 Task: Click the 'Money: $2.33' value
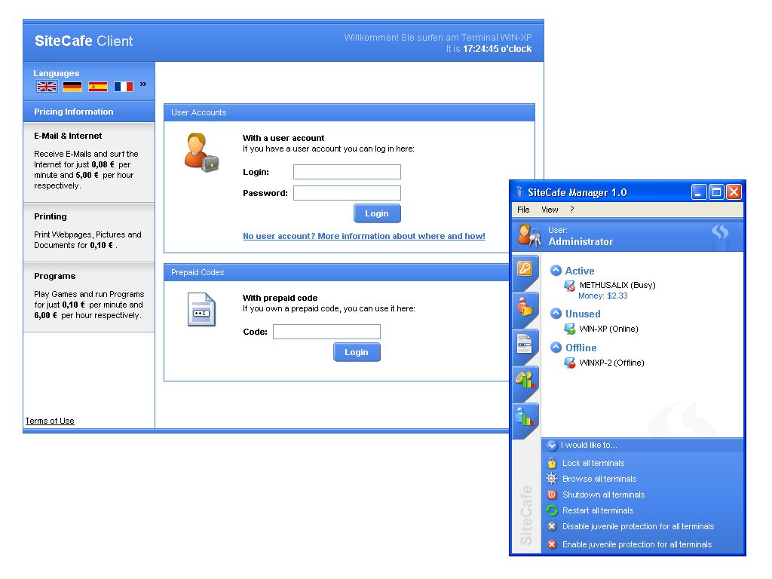[602, 296]
